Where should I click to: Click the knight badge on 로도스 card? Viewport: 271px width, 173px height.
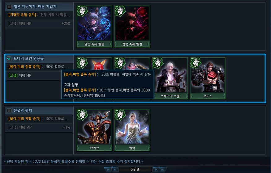(196, 63)
